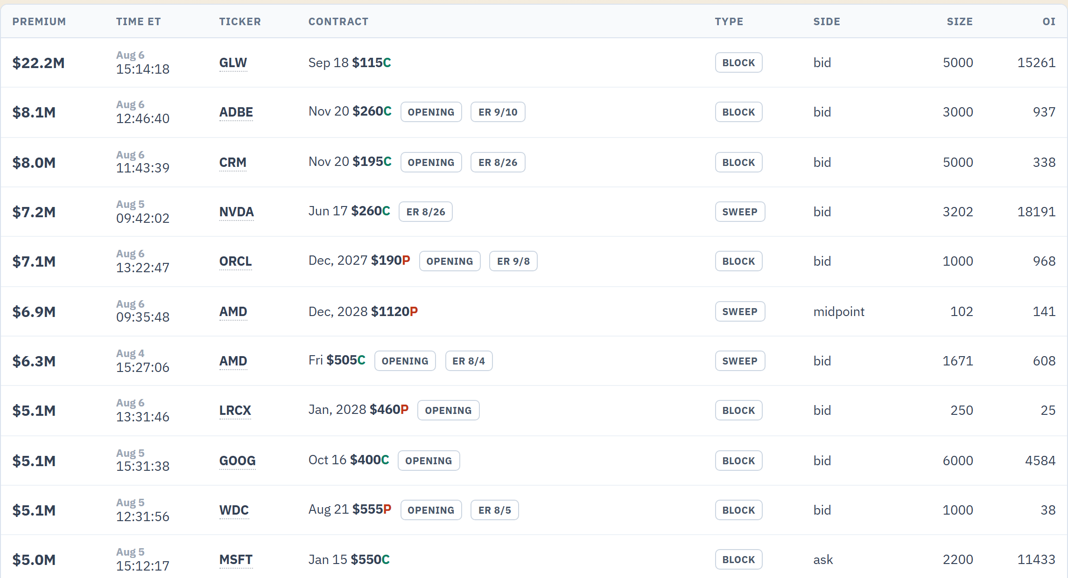This screenshot has width=1068, height=578.
Task: Click the ER 8/26 badge in the CRM row
Action: click(498, 162)
